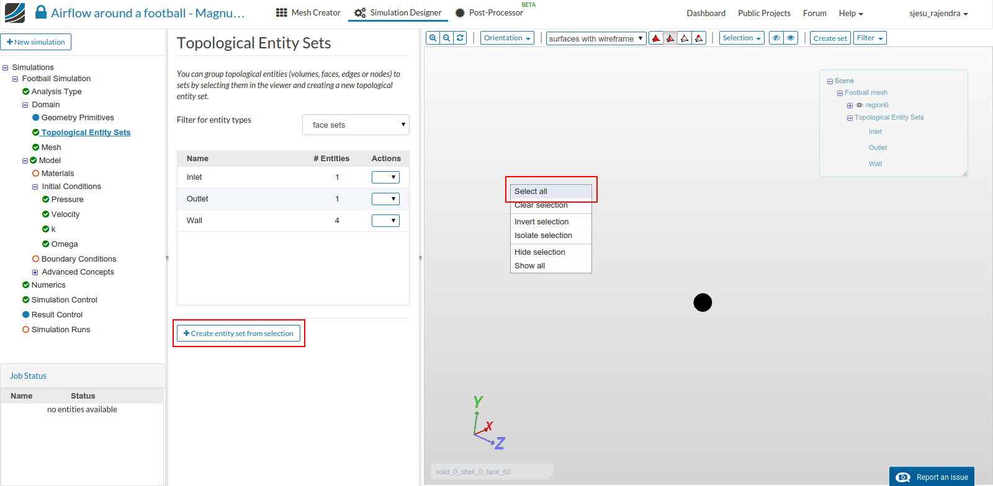This screenshot has height=486, width=993.
Task: Click Create entity set from selection button
Action: [238, 334]
